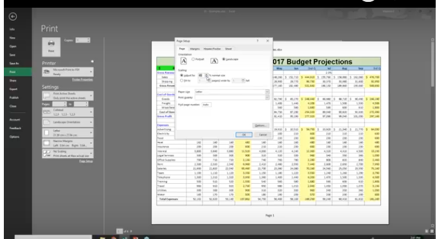437x239 pixels.
Task: Click Cancel in Page Setup dialog
Action: tap(263, 134)
